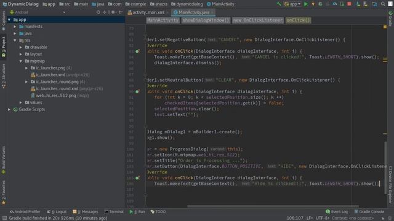Open Event Log from bottom bar

(x=337, y=212)
